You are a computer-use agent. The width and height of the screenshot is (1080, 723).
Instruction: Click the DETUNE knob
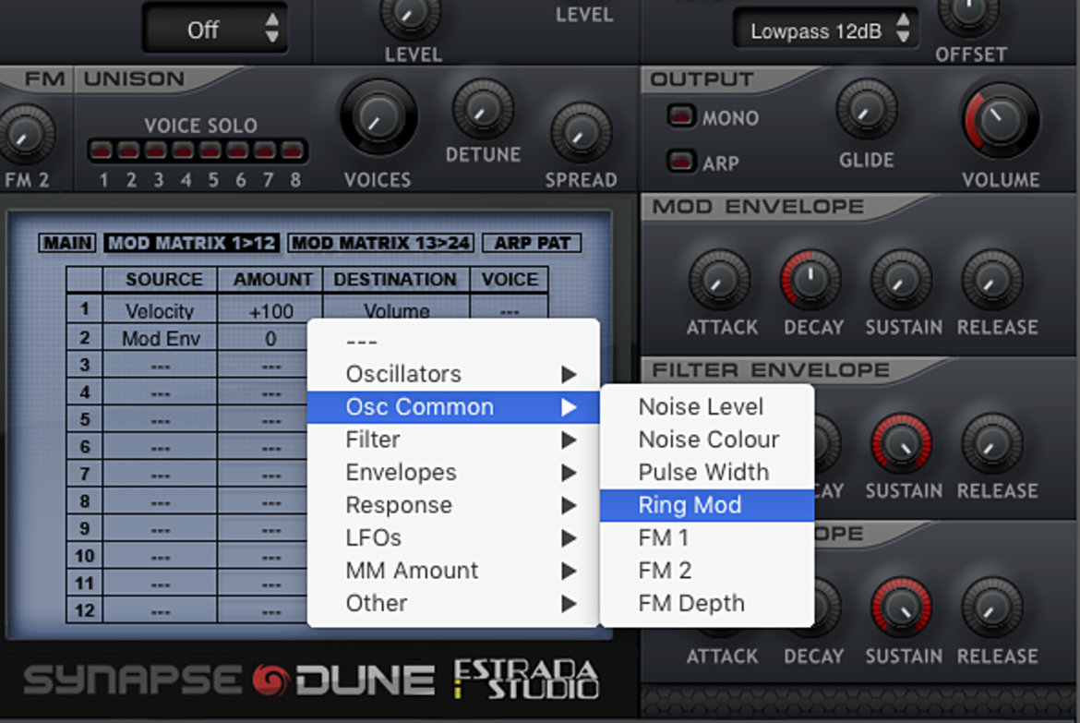pos(483,109)
